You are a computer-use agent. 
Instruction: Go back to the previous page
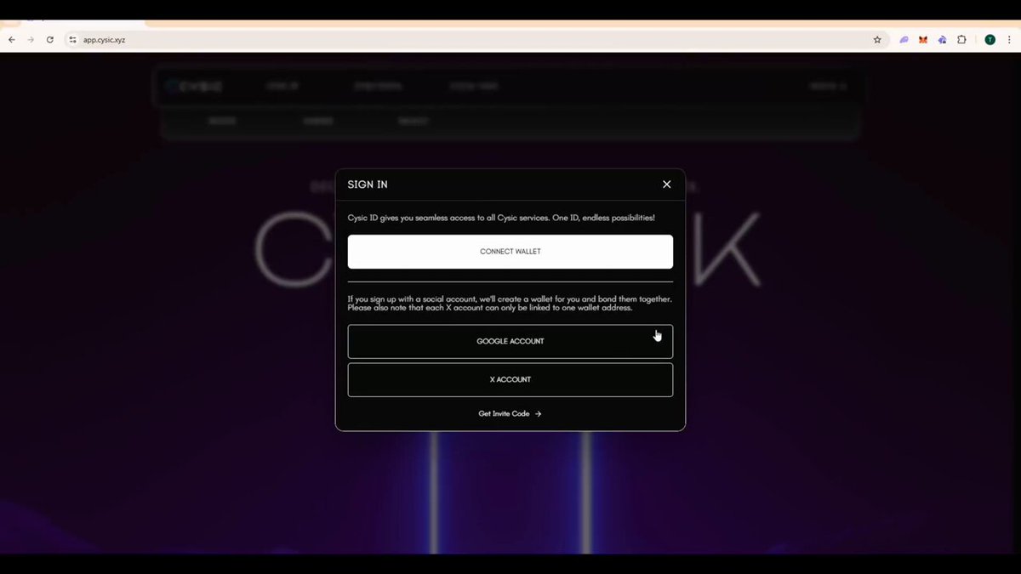(x=11, y=39)
